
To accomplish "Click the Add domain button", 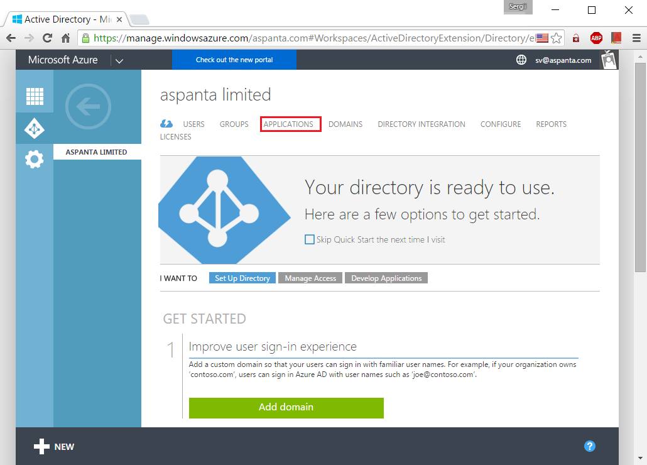I will [286, 407].
